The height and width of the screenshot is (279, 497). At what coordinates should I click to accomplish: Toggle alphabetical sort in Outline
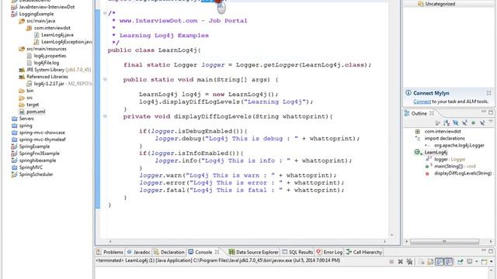click(447, 122)
